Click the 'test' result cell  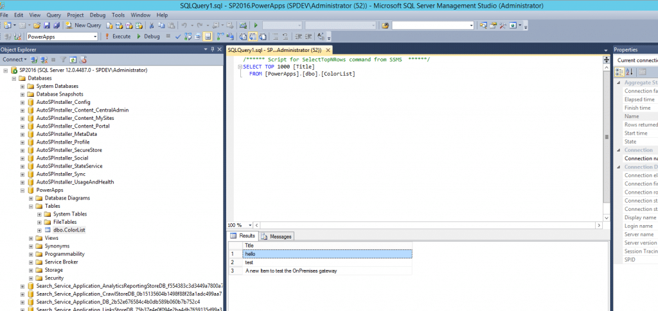[327, 262]
